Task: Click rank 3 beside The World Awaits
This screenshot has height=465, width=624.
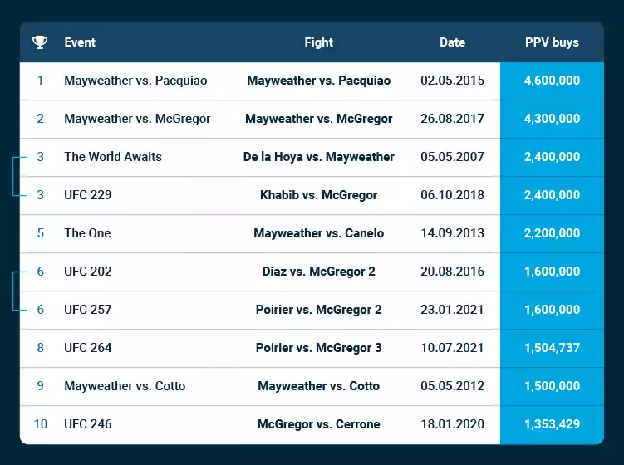Action: coord(40,157)
